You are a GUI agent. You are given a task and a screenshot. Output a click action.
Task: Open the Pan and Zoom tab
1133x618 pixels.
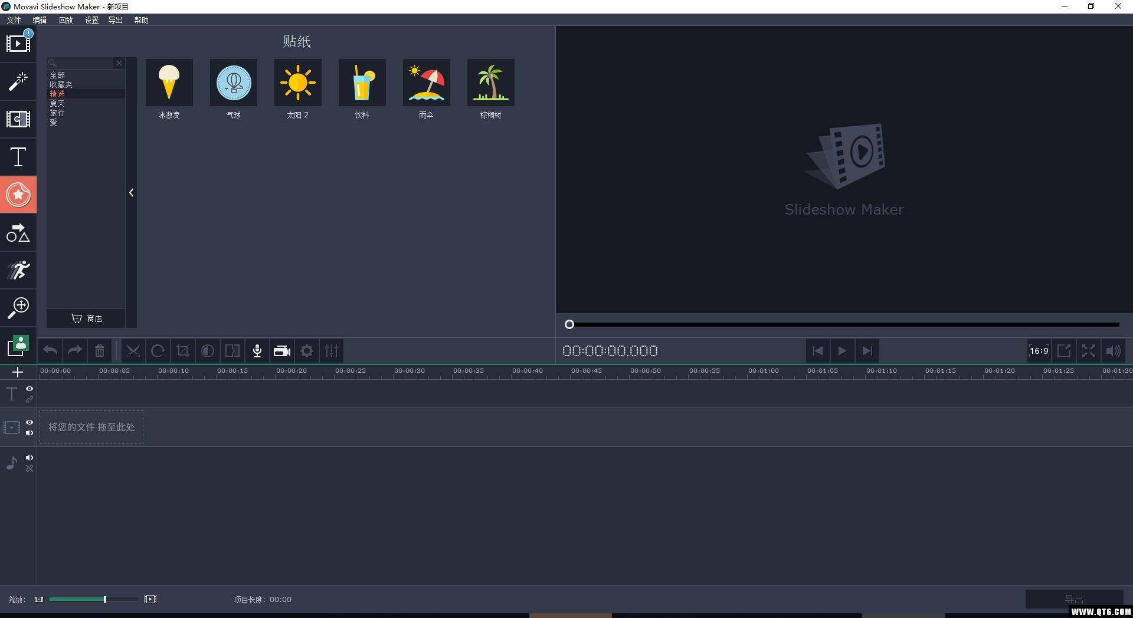[x=18, y=308]
